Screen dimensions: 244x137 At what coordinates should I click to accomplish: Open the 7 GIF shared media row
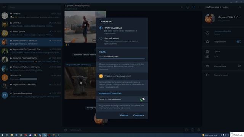[223, 57]
